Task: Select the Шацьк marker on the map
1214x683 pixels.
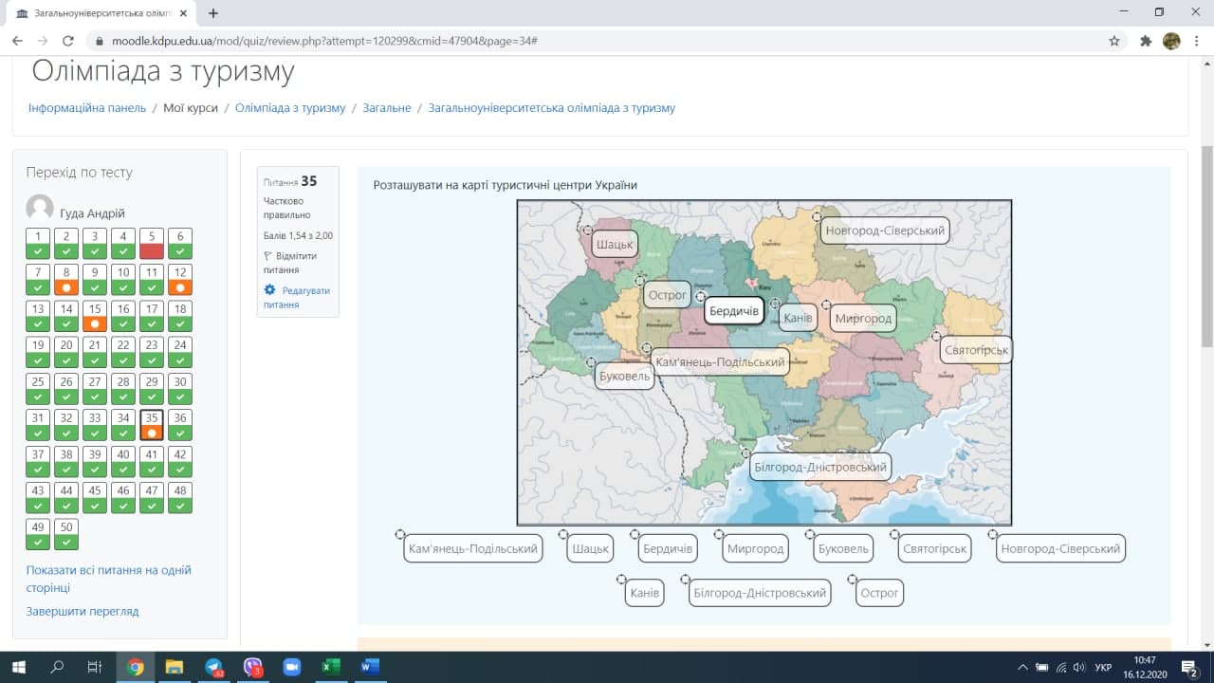Action: [x=614, y=244]
